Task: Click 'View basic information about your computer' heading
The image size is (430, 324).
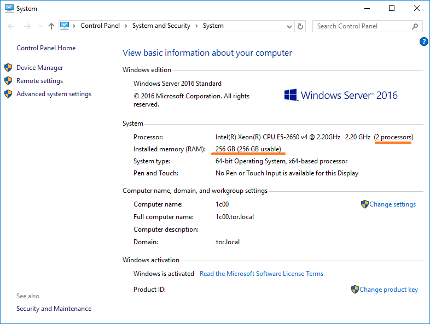Action: (207, 53)
